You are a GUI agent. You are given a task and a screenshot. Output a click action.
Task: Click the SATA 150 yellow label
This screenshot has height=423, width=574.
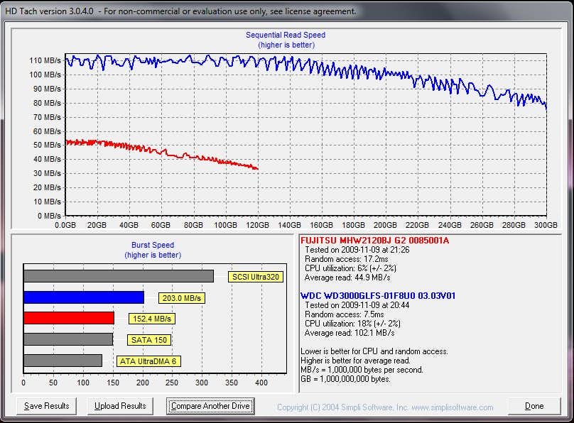pyautogui.click(x=148, y=340)
